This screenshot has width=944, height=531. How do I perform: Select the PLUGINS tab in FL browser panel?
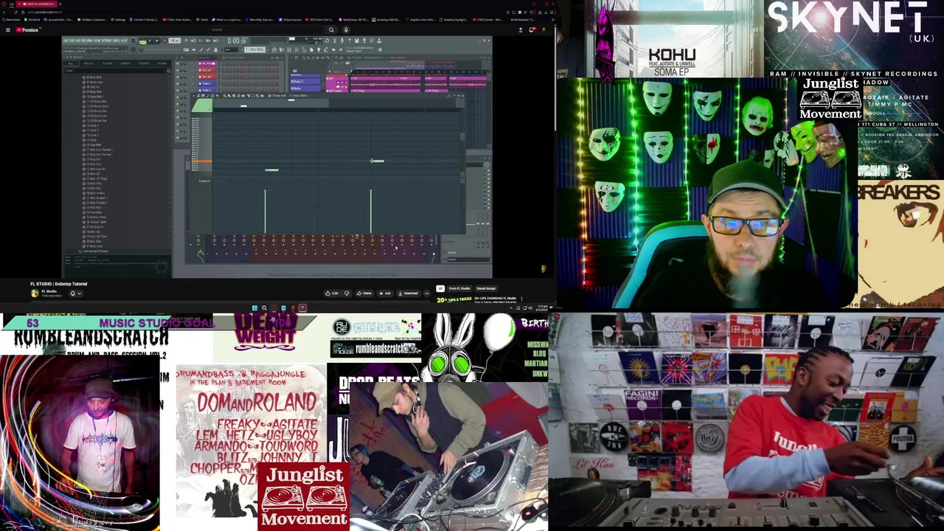(x=108, y=63)
